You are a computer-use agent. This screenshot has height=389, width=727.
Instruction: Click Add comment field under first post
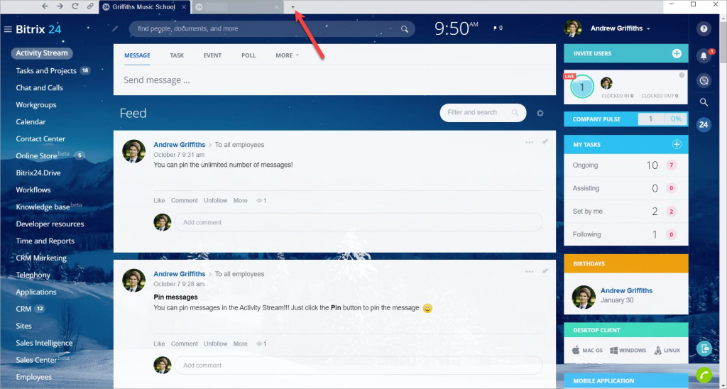point(359,222)
